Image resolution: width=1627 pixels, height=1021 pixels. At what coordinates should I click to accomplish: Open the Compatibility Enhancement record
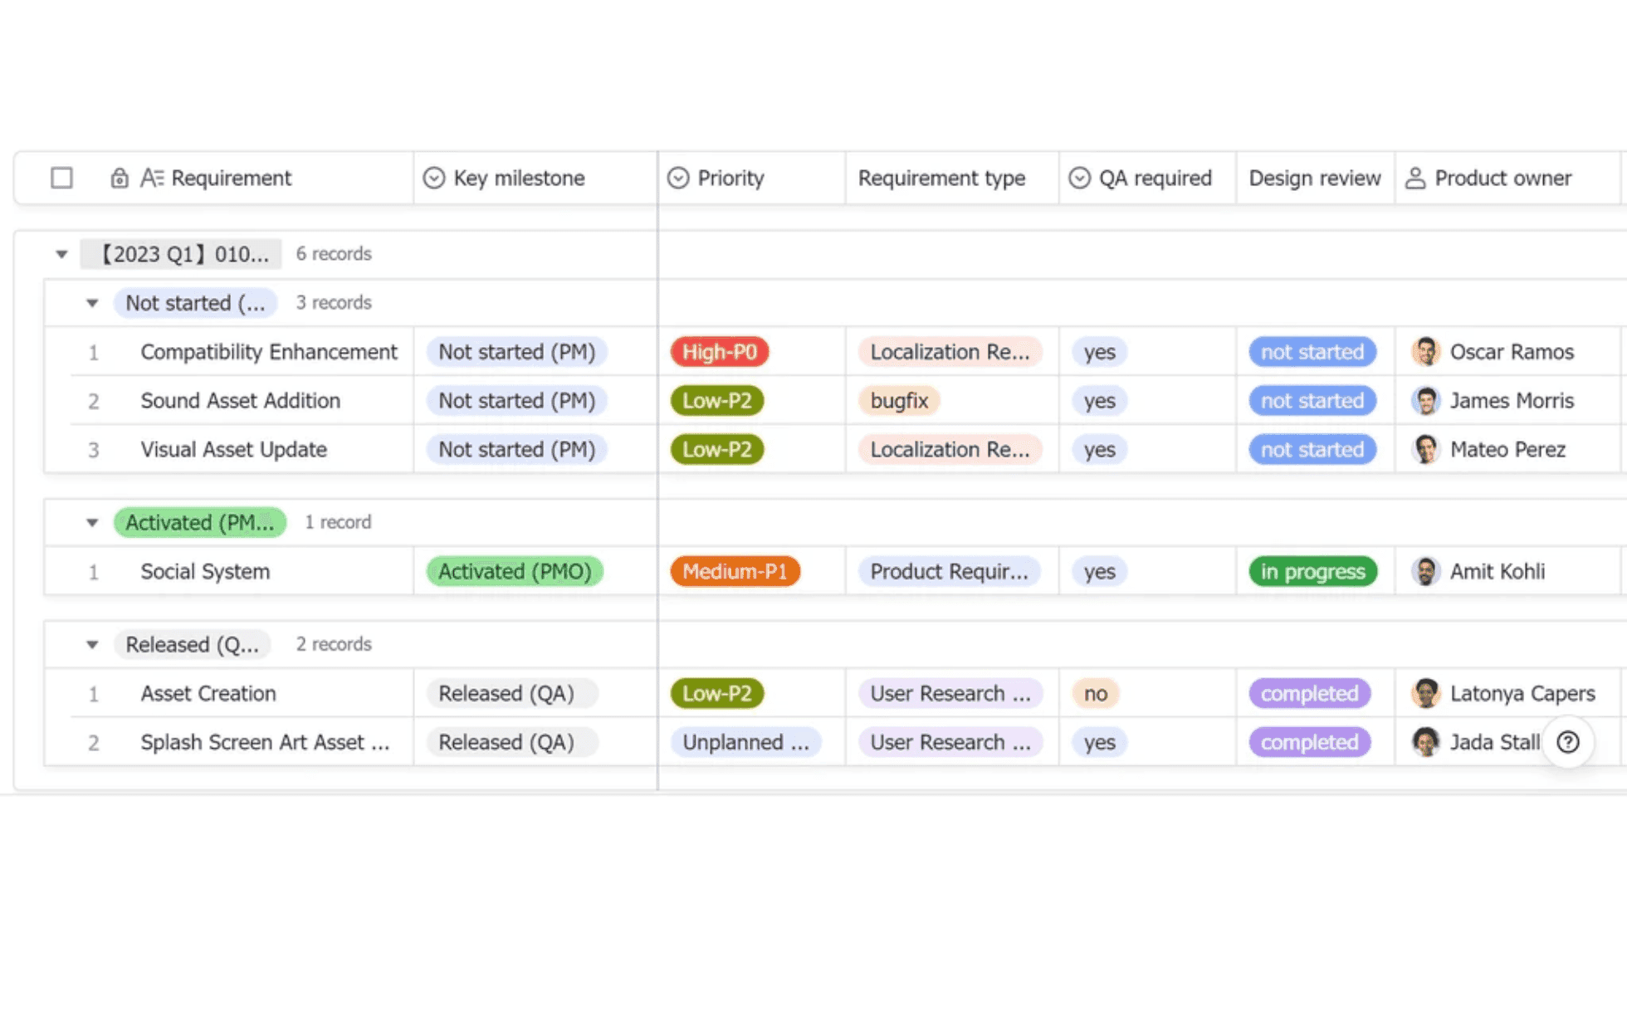pos(268,352)
